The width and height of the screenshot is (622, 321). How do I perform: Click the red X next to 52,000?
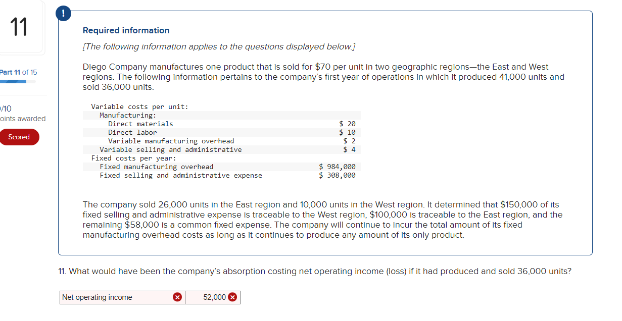233,297
